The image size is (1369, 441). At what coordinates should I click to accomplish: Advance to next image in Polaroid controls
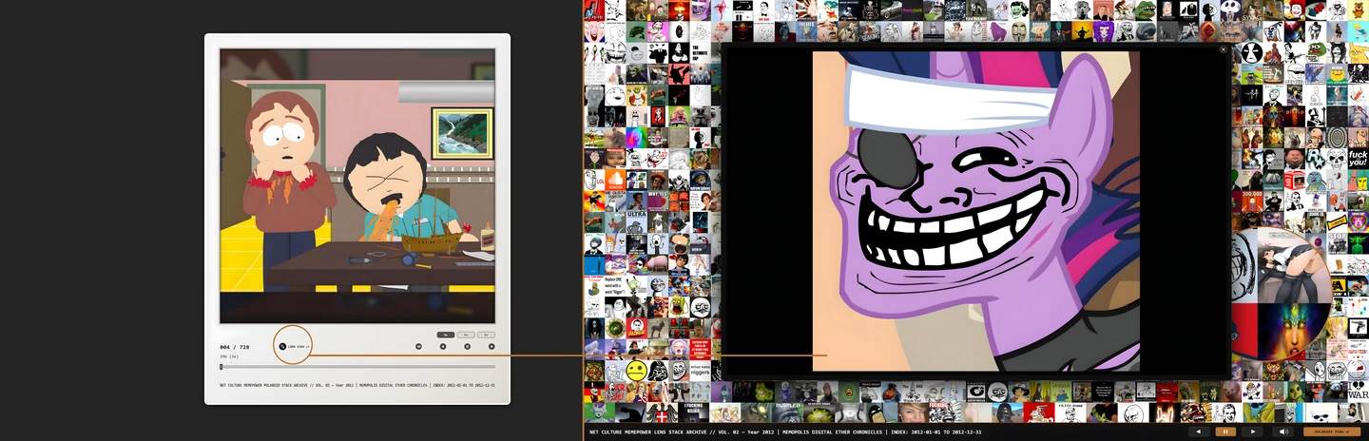(492, 346)
